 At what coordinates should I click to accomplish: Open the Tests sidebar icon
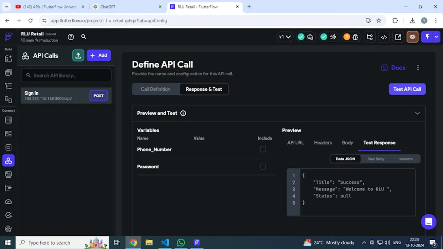coord(8,215)
